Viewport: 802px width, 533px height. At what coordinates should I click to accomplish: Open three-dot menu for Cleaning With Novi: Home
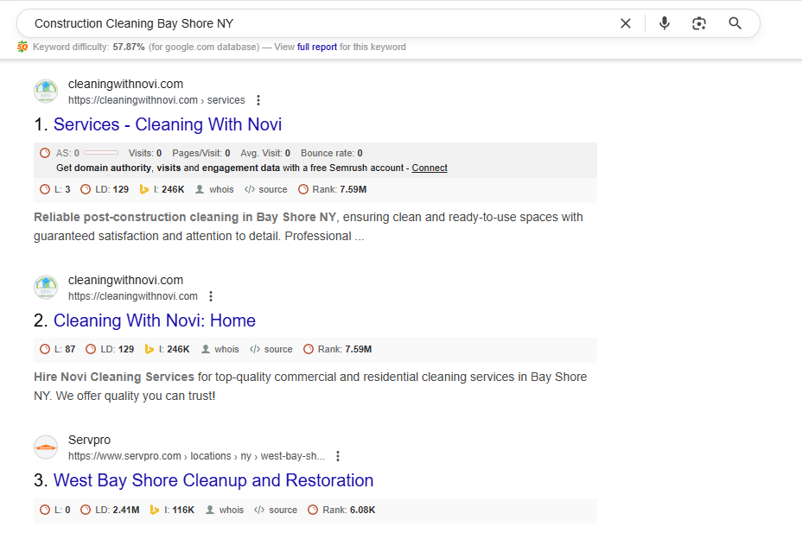(211, 296)
